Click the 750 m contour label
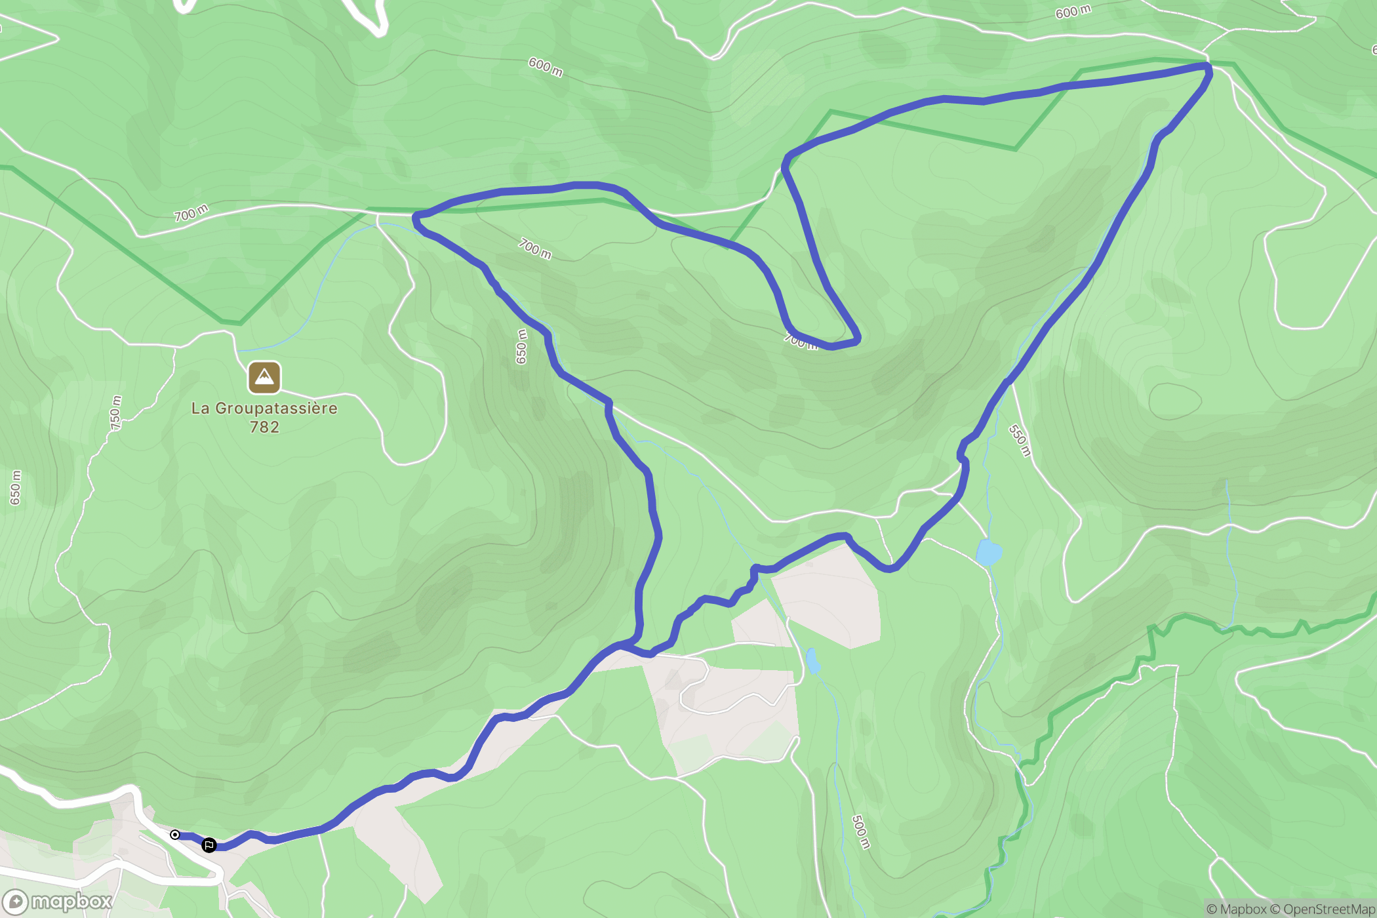The width and height of the screenshot is (1377, 918). click(116, 413)
